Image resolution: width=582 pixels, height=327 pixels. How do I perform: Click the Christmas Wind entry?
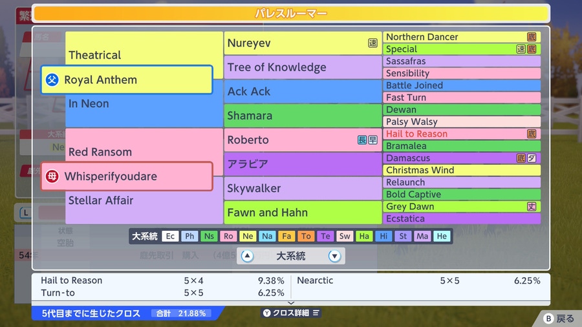click(x=462, y=170)
